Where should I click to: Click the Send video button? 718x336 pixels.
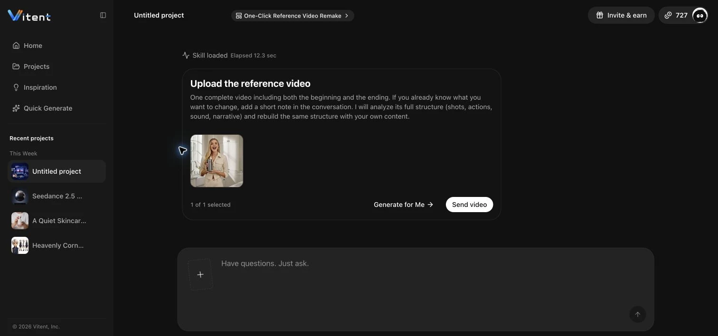[x=469, y=205]
